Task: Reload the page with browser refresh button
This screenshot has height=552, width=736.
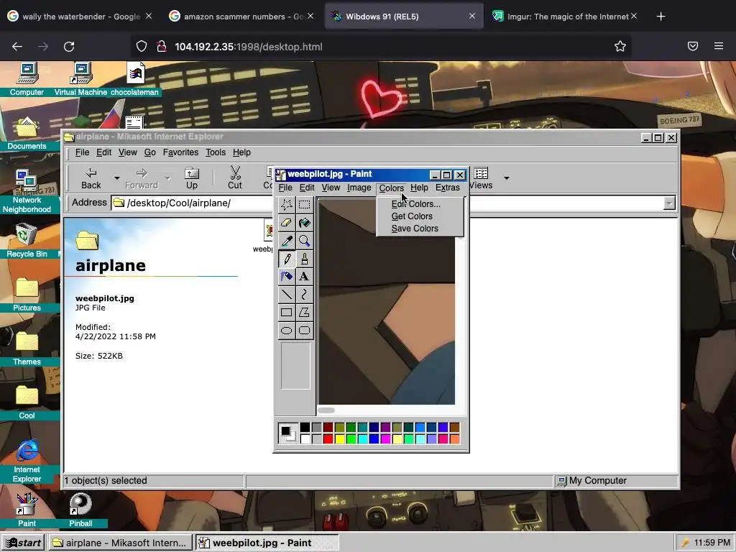Action: click(69, 47)
